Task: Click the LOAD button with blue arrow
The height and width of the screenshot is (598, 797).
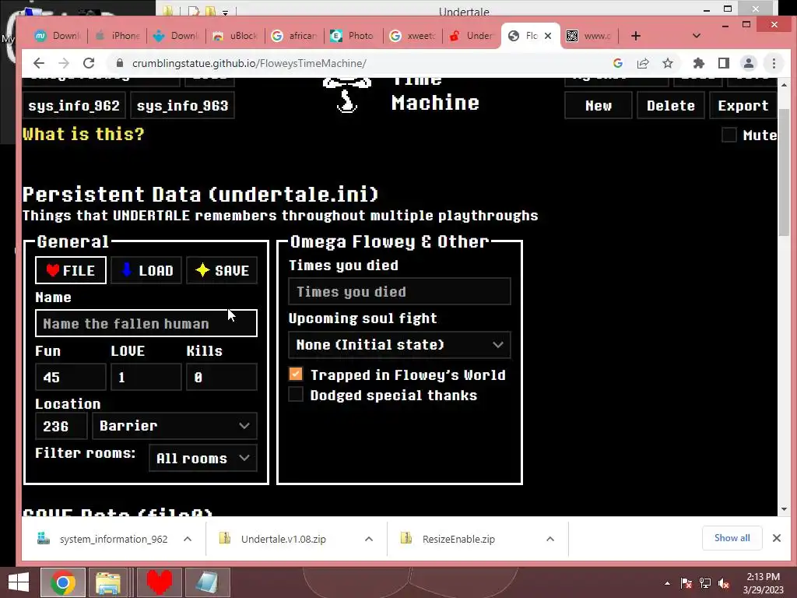Action: coord(146,270)
